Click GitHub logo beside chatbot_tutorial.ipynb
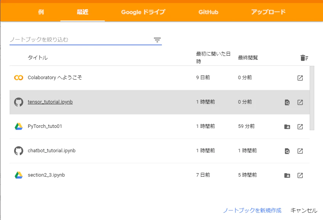Image resolution: width=323 pixels, height=220 pixels. pyautogui.click(x=19, y=151)
